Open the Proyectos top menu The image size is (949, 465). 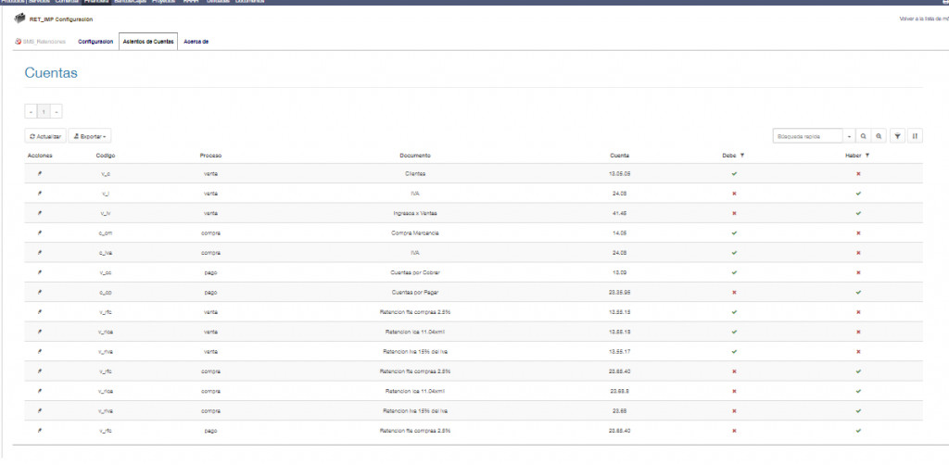click(x=163, y=2)
